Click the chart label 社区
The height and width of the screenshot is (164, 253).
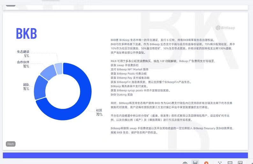click(99, 111)
